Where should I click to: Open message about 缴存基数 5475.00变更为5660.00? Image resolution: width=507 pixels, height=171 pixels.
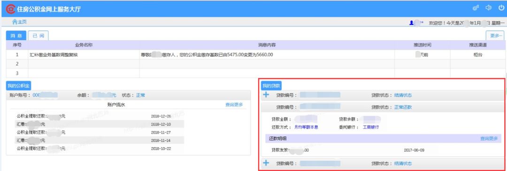tap(207, 55)
